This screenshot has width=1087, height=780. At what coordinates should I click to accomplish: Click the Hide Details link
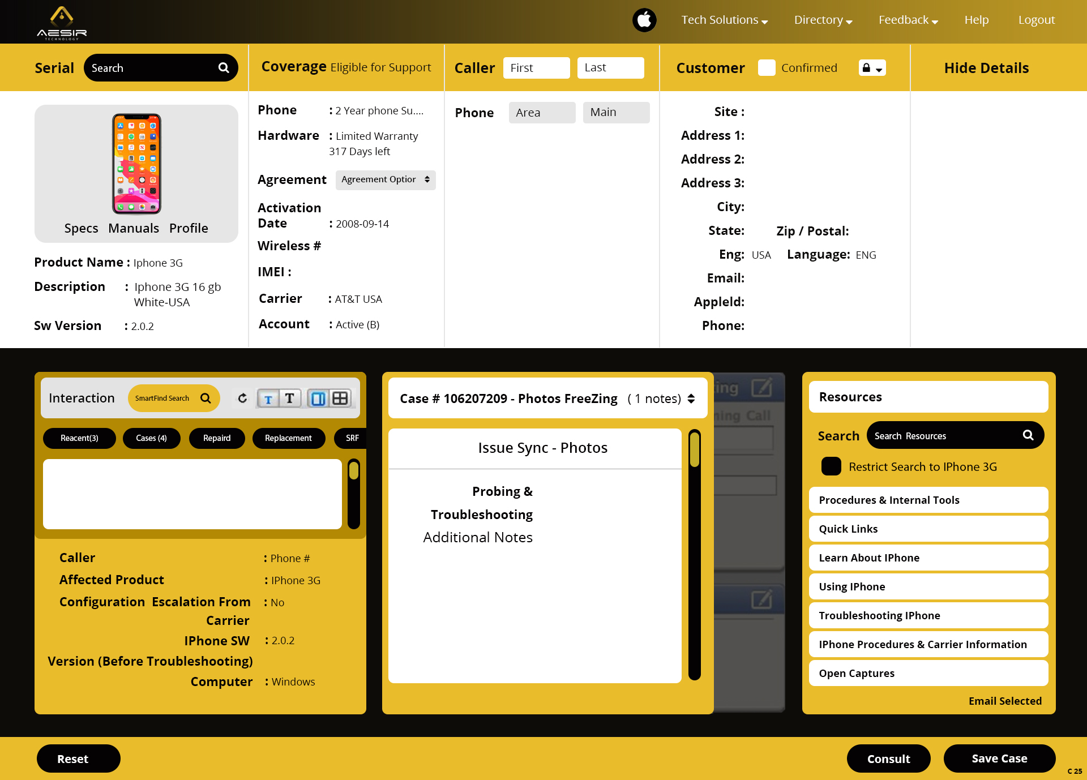click(x=986, y=68)
